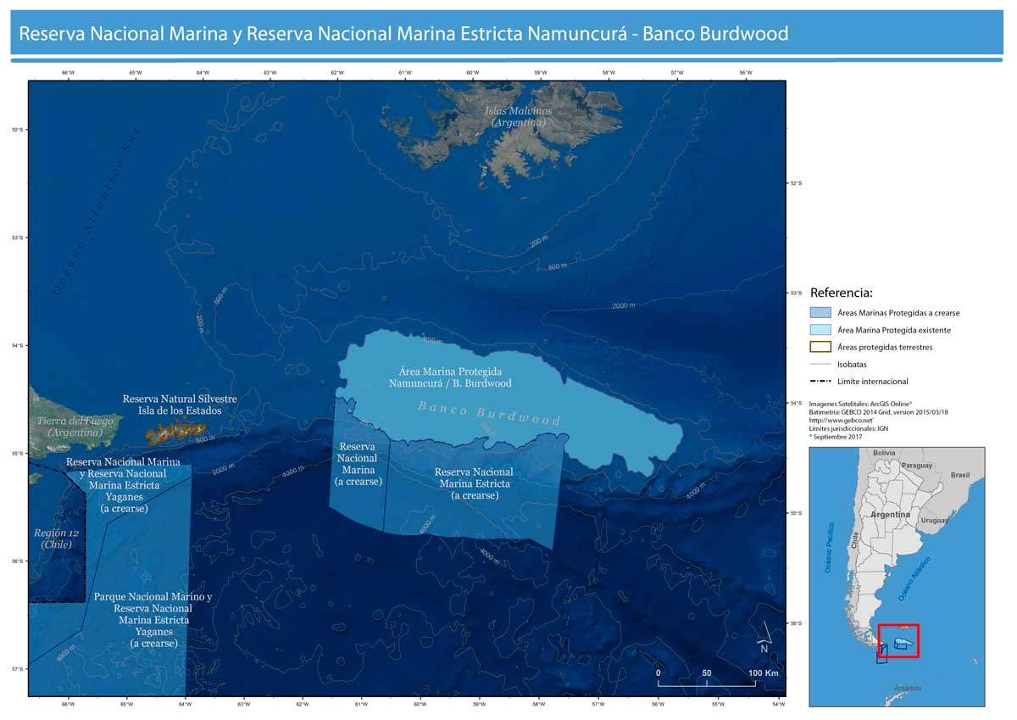Image resolution: width=1017 pixels, height=720 pixels.
Task: Click the Isobatas line symbol in legend
Action: pos(820,365)
